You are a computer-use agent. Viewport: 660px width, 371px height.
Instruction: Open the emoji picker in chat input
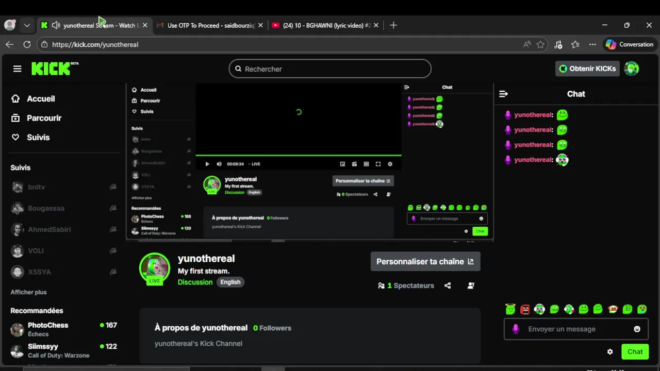click(x=637, y=329)
